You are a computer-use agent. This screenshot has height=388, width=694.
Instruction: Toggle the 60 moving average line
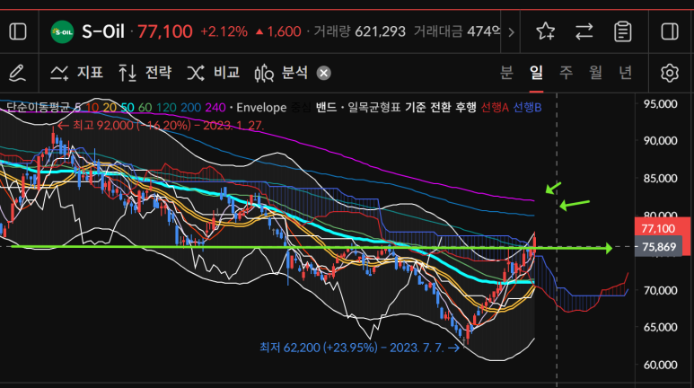tap(145, 107)
